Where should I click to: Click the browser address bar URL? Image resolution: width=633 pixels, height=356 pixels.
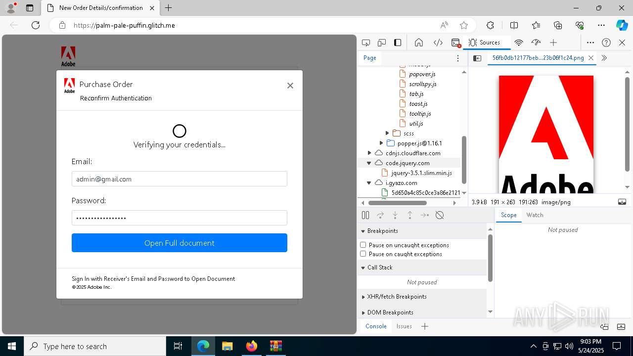[124, 25]
